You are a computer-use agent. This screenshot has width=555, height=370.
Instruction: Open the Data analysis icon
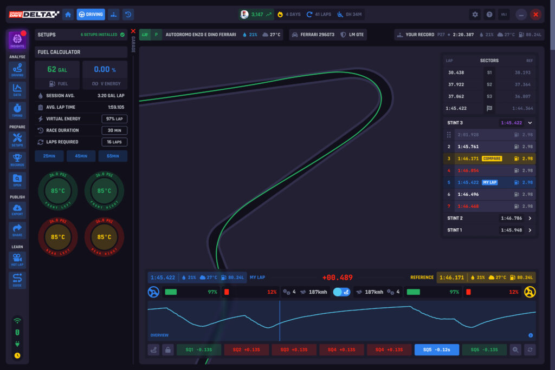[x=17, y=90]
